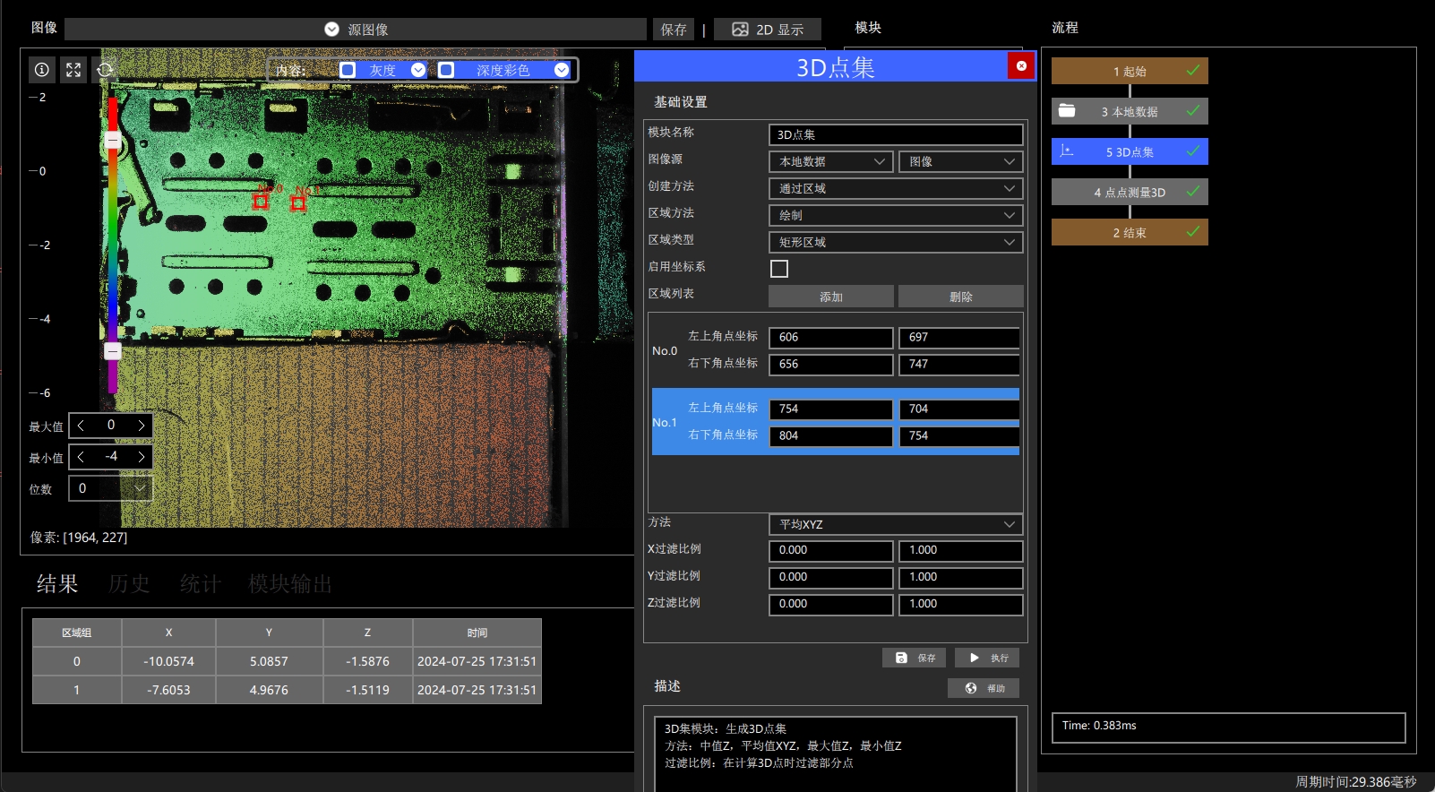
Task: Click No.0 左上角点坐标 Y field 697
Action: pos(959,338)
